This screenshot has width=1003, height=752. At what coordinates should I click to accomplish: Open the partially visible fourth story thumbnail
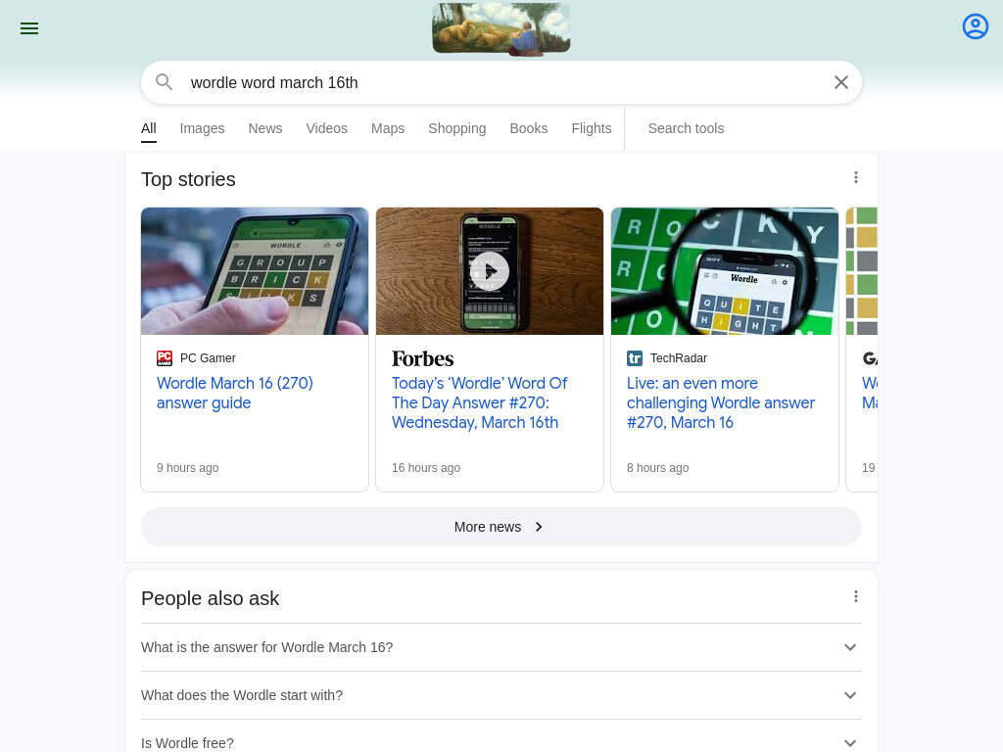pos(862,271)
